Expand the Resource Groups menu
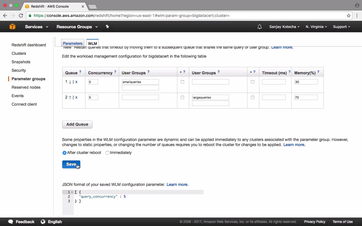The image size is (362, 226). (x=77, y=27)
